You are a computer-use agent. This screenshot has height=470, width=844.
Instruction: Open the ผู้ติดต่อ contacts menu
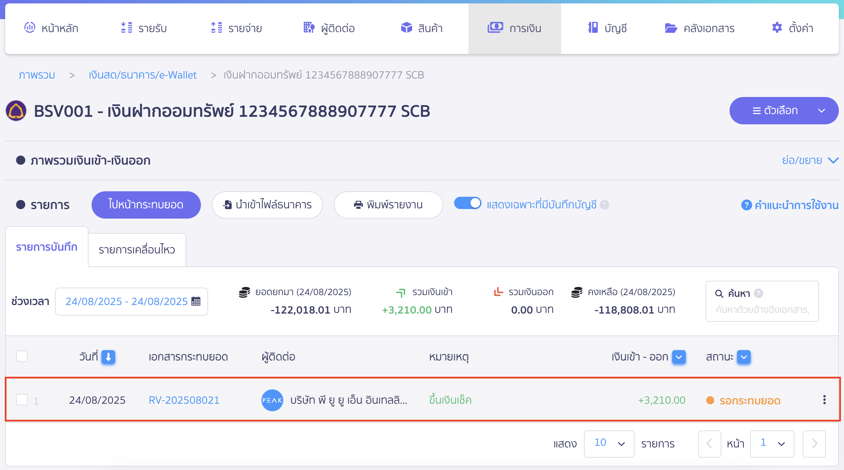[x=329, y=28]
